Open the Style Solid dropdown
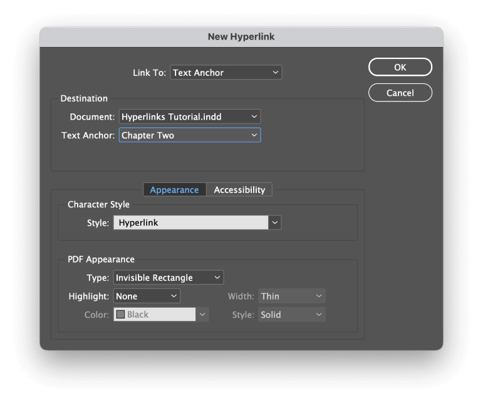The height and width of the screenshot is (403, 483). (292, 315)
